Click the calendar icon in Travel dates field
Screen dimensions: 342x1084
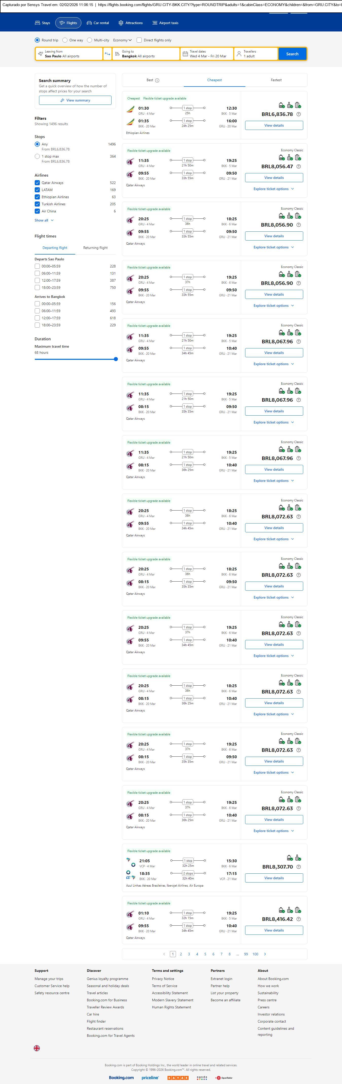tap(185, 54)
